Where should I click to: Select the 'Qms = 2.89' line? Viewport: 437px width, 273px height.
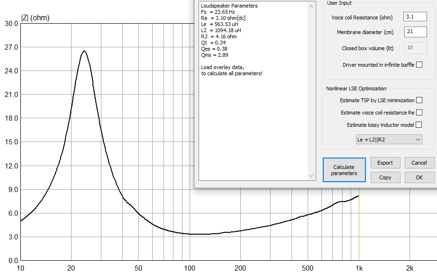click(215, 55)
